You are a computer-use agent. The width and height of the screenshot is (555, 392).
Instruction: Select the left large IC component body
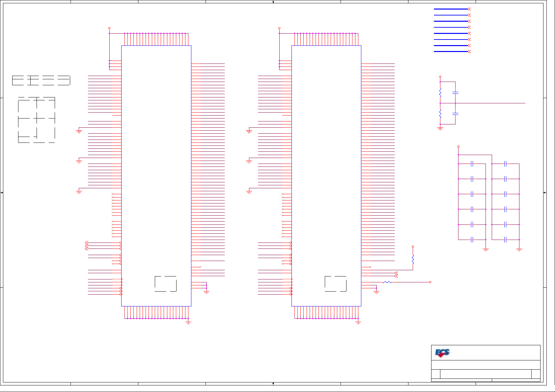coord(156,176)
